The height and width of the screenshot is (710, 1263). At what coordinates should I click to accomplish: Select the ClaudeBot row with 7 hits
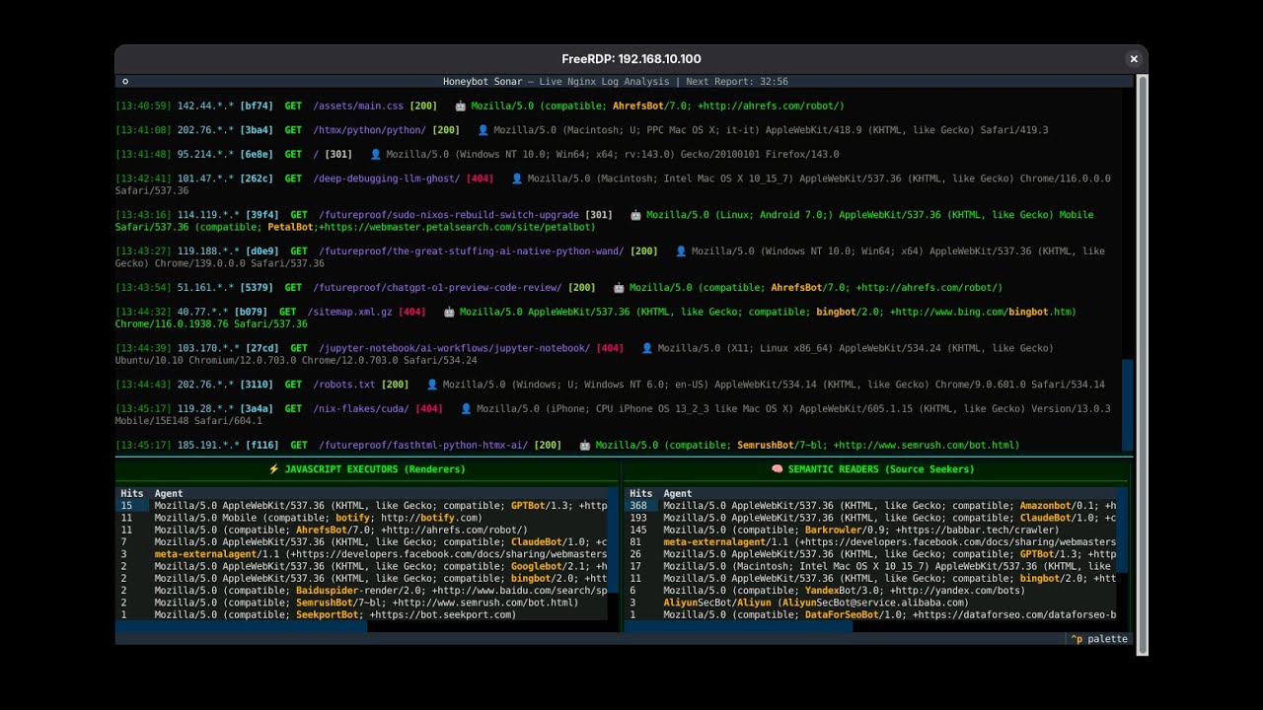click(x=362, y=542)
